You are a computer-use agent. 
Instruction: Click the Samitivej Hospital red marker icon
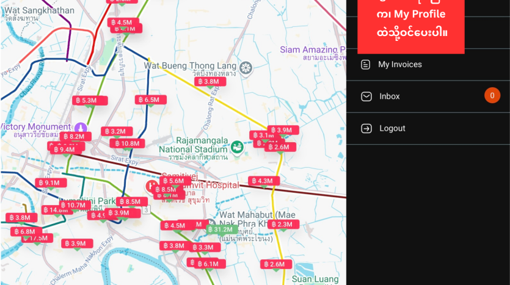(151, 185)
